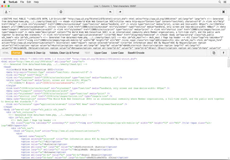This screenshot has height=160, width=230.
Task: Apply Lower Case transformation
Action: (x=117, y=53)
